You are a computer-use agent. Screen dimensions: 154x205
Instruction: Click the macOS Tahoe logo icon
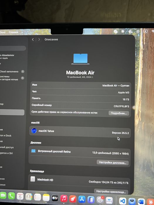click(x=34, y=131)
